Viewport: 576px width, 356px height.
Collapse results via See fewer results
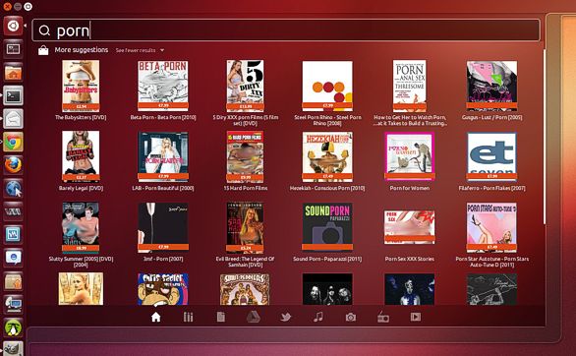coord(140,50)
